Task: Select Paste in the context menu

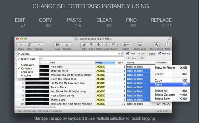Action: click(170, 84)
